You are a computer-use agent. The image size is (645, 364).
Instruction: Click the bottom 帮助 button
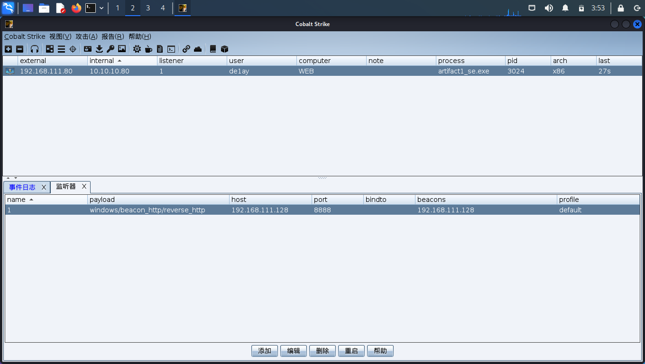click(380, 351)
